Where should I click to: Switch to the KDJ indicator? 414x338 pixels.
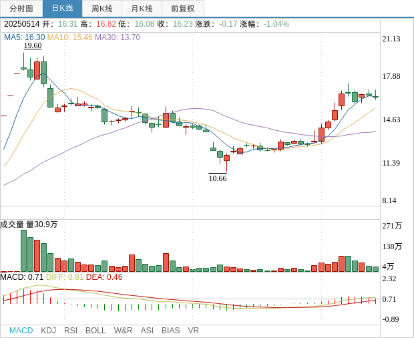pyautogui.click(x=48, y=331)
